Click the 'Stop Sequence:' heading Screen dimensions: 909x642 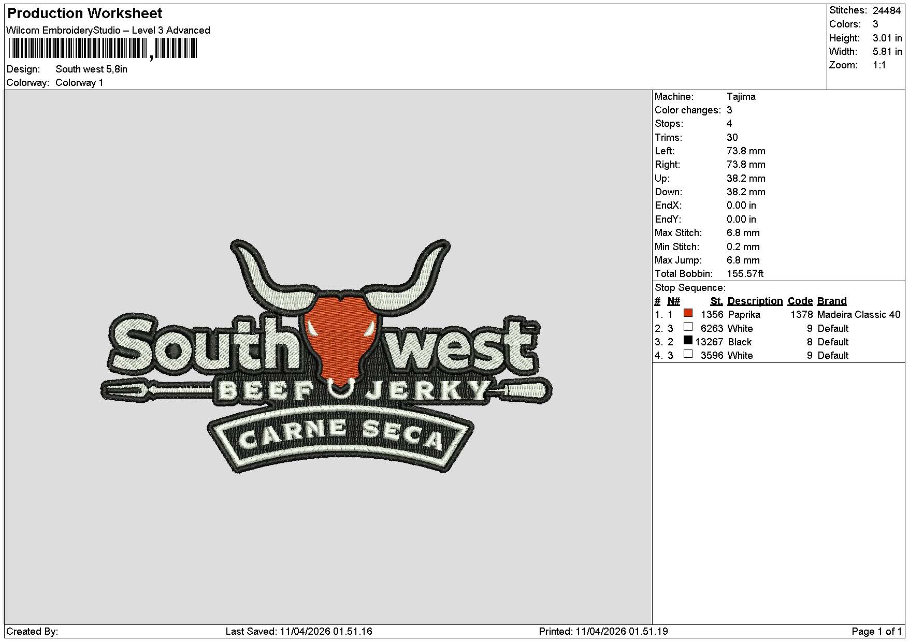tap(690, 288)
